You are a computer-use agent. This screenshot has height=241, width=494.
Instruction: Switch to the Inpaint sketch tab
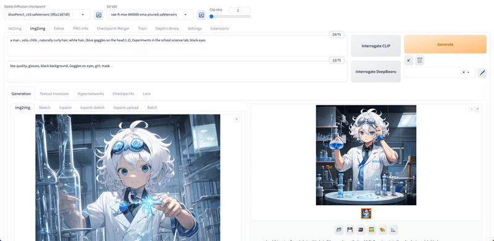tap(92, 108)
